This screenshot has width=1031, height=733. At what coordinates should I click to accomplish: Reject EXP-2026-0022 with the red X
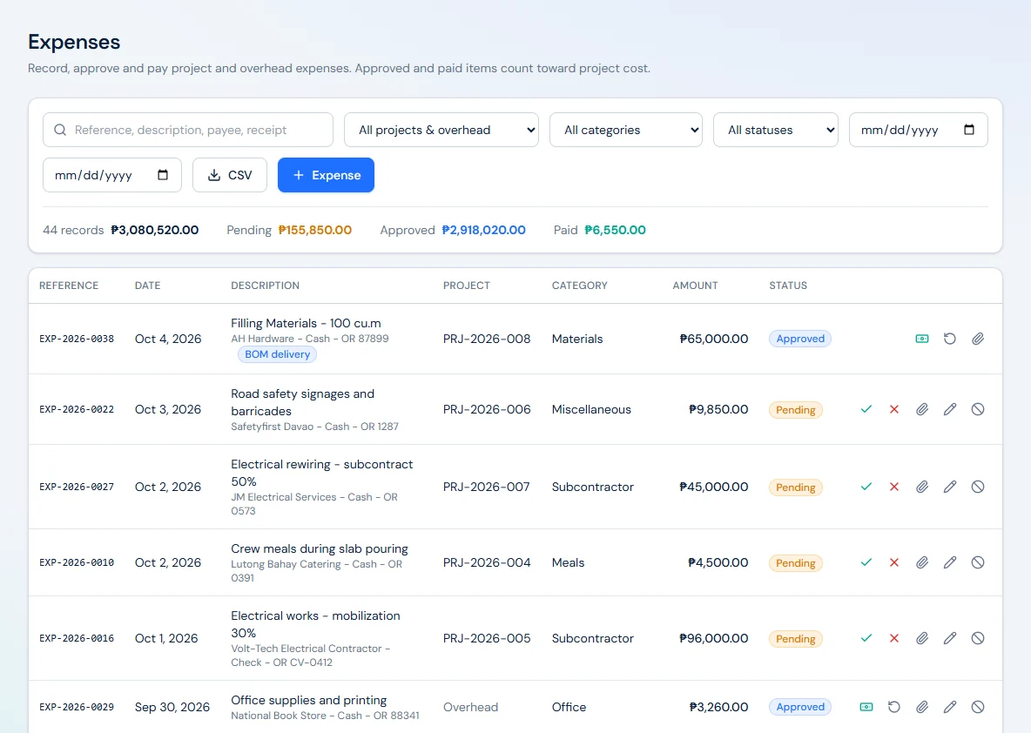pos(894,409)
